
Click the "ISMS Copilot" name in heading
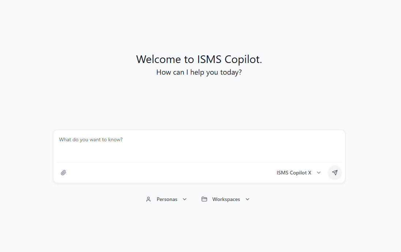[228, 59]
